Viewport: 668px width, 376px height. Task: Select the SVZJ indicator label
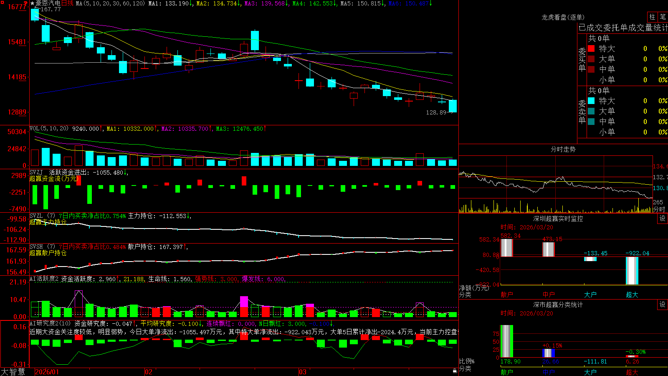pos(36,172)
